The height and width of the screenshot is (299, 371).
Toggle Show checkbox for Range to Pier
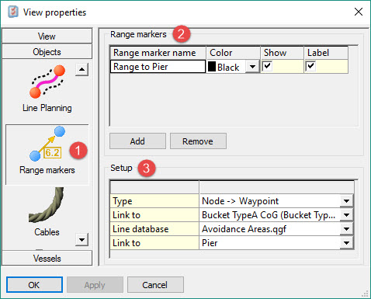click(x=267, y=66)
